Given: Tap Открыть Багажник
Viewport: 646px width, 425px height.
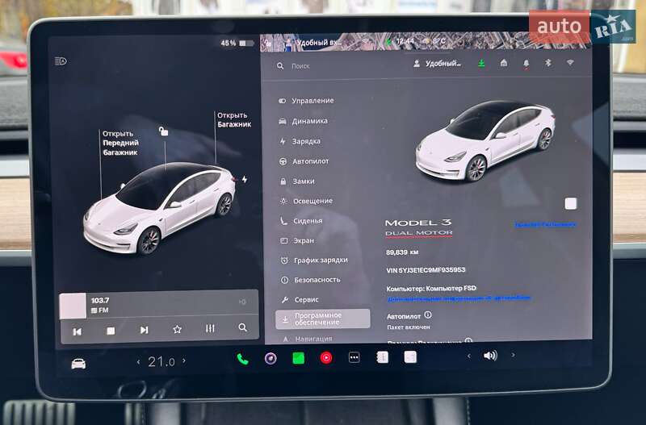Looking at the screenshot, I should tap(234, 119).
